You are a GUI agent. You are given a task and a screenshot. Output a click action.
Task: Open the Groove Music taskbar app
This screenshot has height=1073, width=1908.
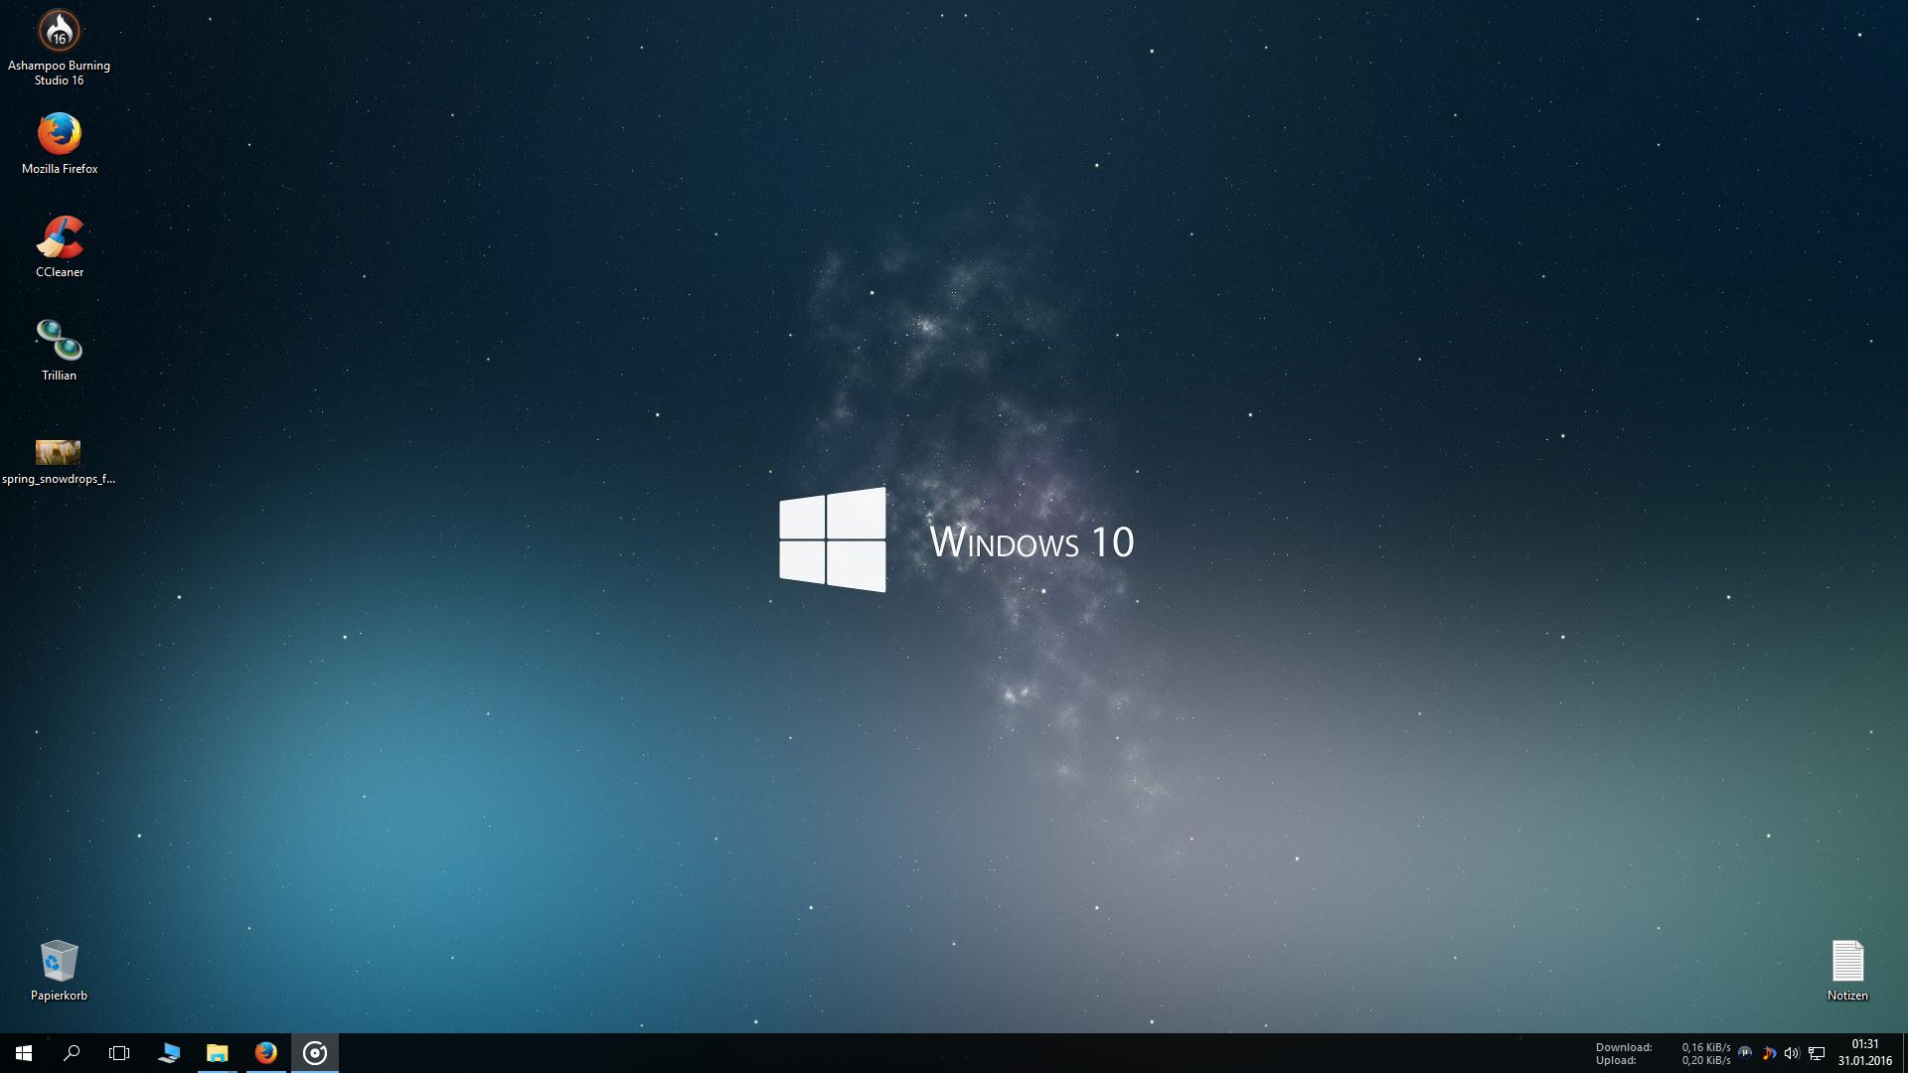pos(315,1053)
